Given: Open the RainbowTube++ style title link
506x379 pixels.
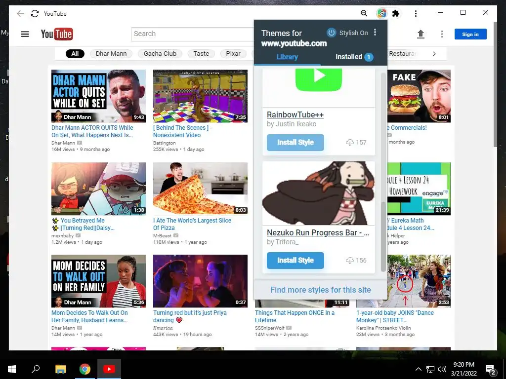Looking at the screenshot, I should pos(295,114).
